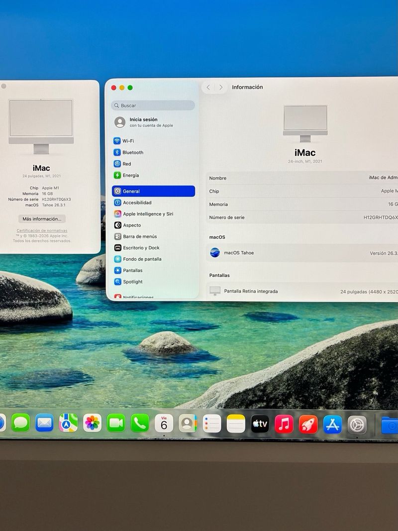Click the Nombre row
398x531 pixels.
pyautogui.click(x=302, y=178)
